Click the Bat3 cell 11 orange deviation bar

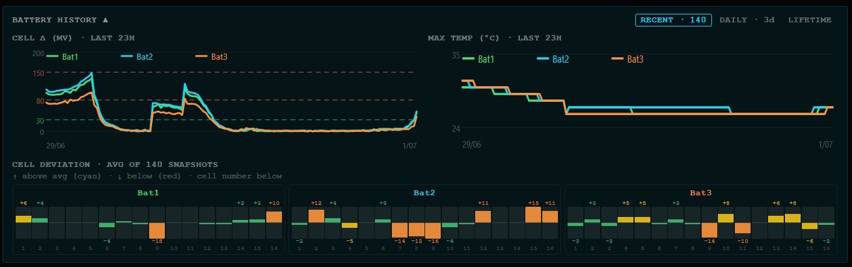click(x=743, y=228)
